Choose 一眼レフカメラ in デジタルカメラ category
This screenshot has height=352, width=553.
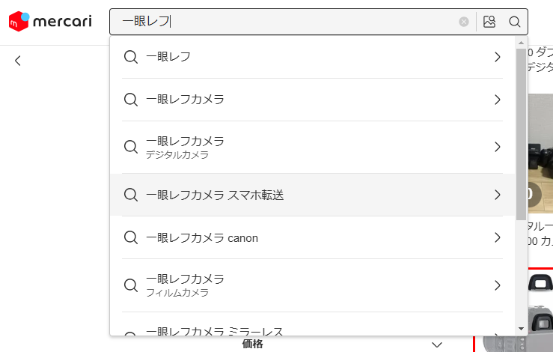(312, 147)
